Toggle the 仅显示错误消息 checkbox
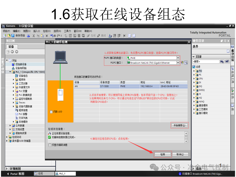 click(x=50, y=145)
